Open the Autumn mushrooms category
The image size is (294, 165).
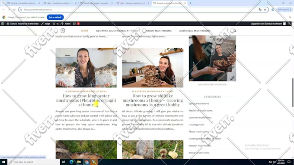(x=200, y=146)
